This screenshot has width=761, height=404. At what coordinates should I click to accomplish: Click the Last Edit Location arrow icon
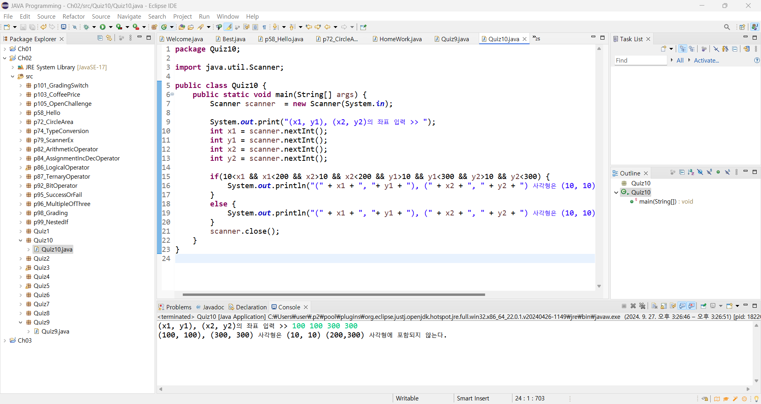pos(309,27)
